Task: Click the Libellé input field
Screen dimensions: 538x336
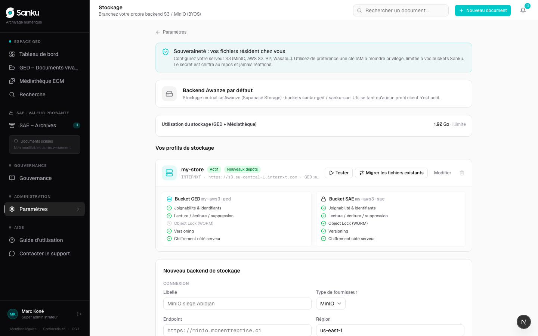Action: tap(237, 304)
